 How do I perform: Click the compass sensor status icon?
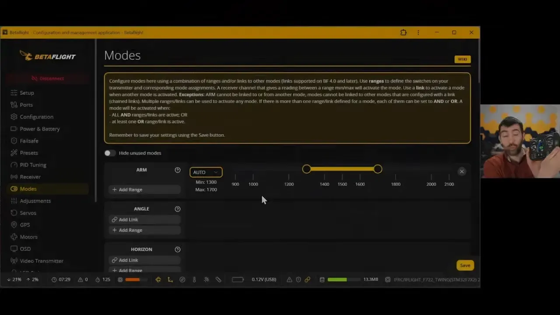pyautogui.click(x=182, y=280)
